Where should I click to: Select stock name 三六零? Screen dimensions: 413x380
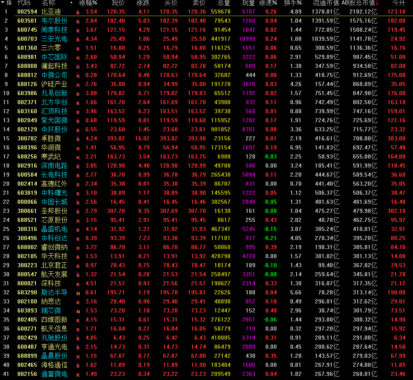click(x=51, y=48)
